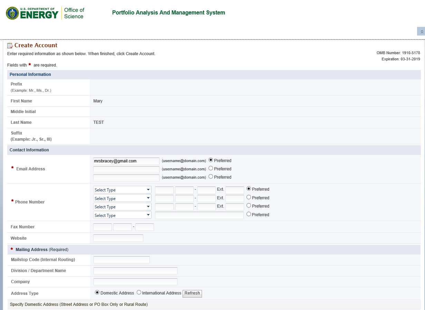Click the first phone extension field
The image size is (425, 310).
pyautogui.click(x=235, y=190)
